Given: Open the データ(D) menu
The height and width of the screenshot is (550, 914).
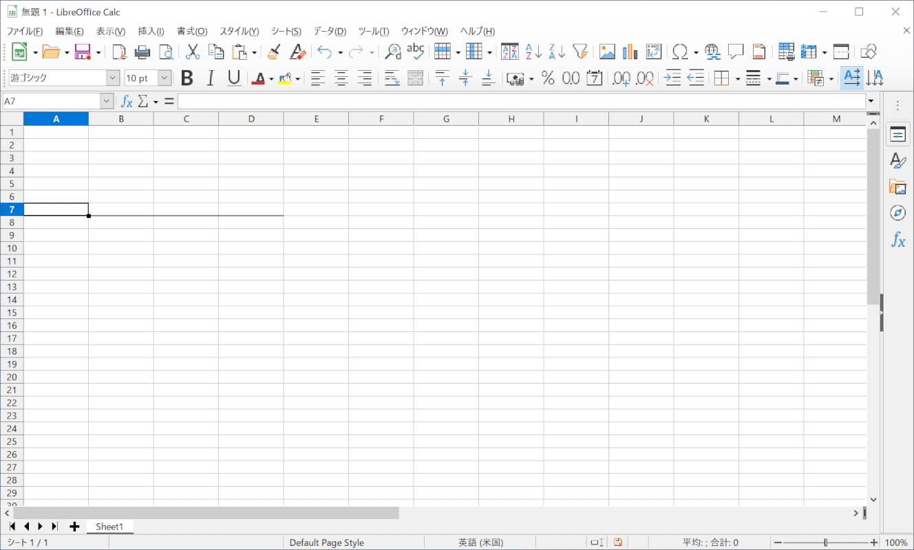Looking at the screenshot, I should pyautogui.click(x=330, y=32).
